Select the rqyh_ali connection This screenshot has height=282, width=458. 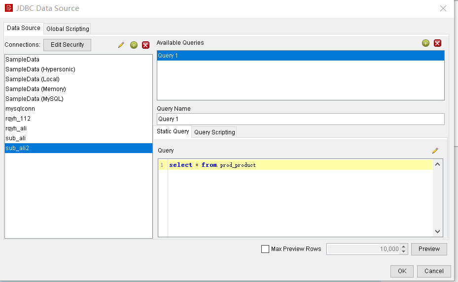pos(78,128)
